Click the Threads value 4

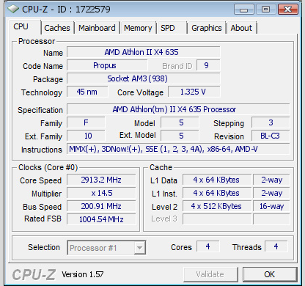[x=276, y=246]
